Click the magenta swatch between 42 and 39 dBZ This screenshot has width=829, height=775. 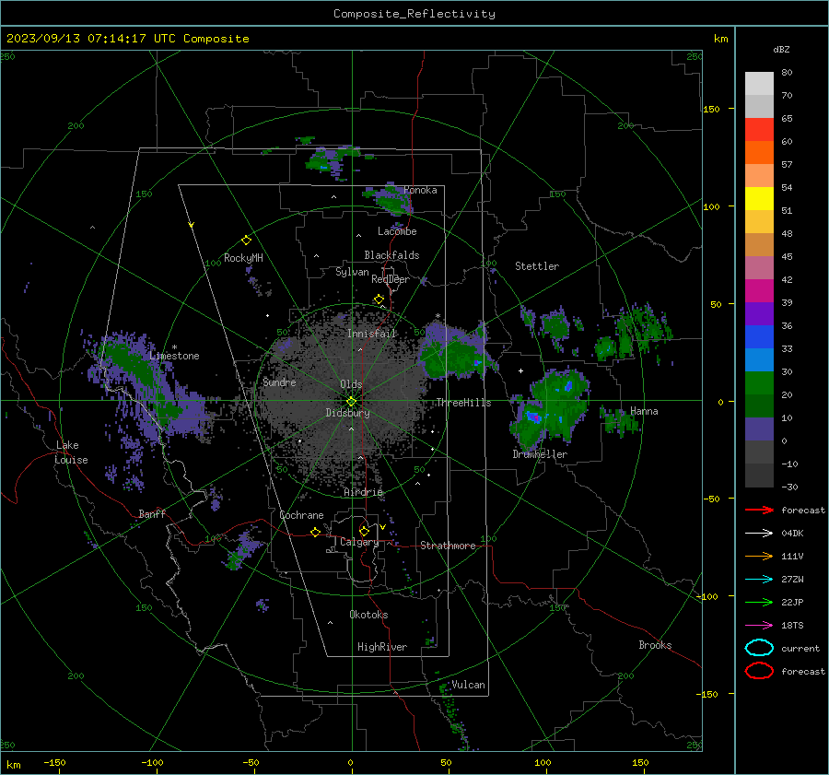click(x=759, y=291)
